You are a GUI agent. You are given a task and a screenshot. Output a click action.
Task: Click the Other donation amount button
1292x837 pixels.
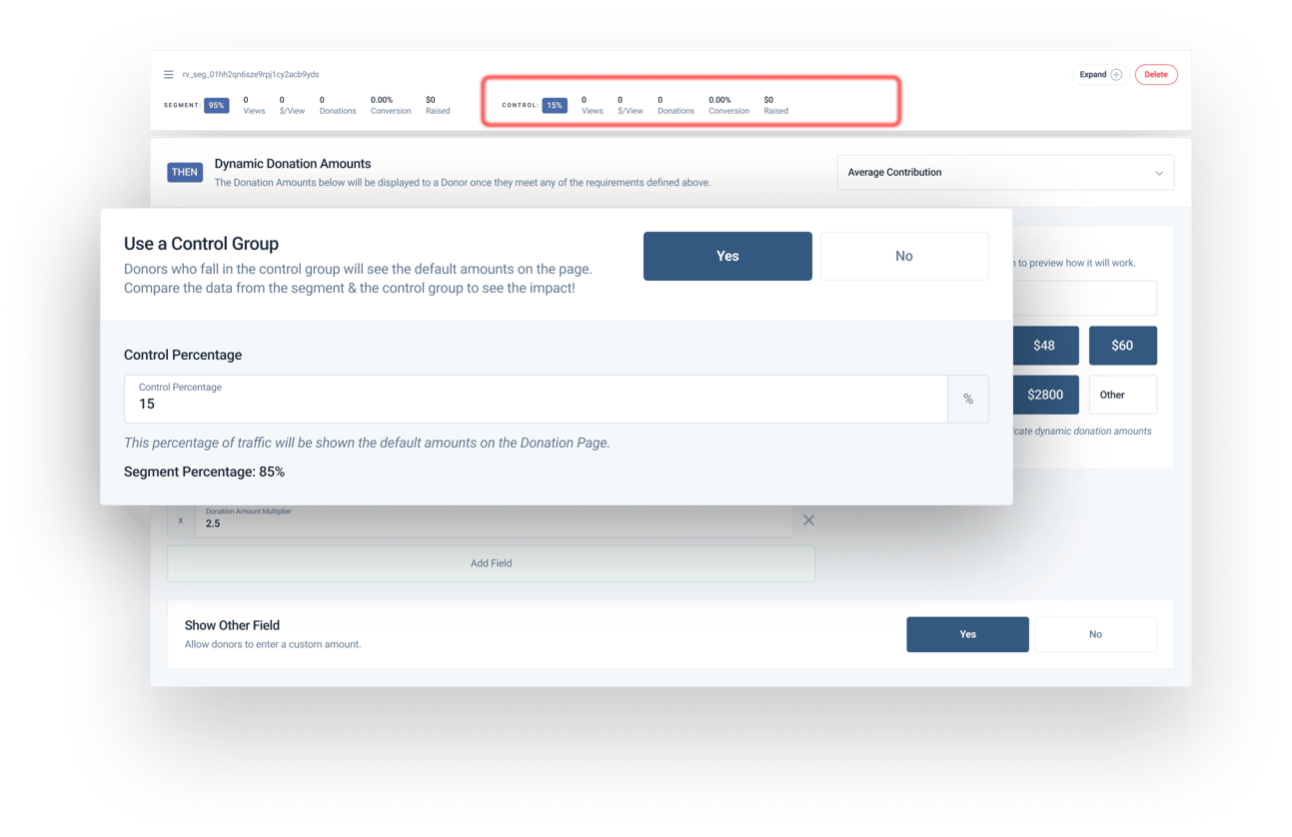pyautogui.click(x=1123, y=395)
